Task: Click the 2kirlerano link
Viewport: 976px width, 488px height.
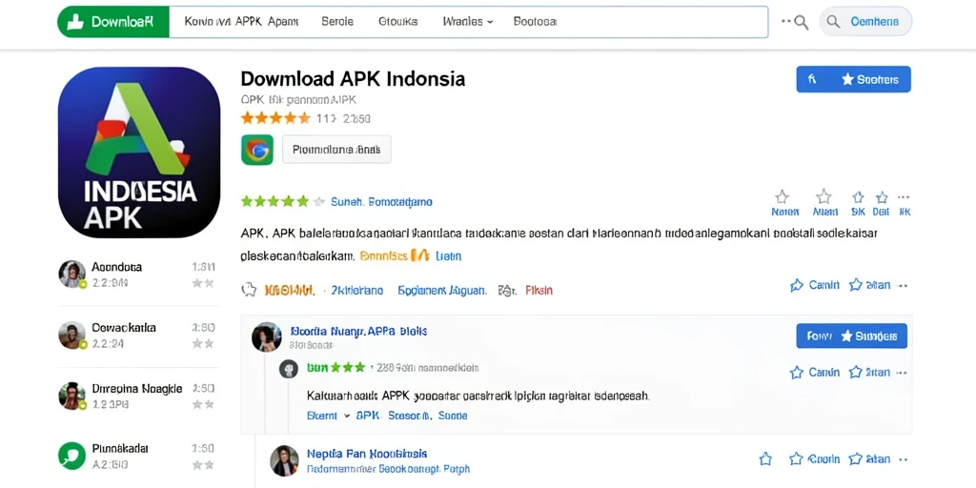Action: coord(357,290)
